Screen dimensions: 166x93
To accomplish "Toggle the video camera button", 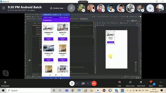I will [x=83, y=83].
